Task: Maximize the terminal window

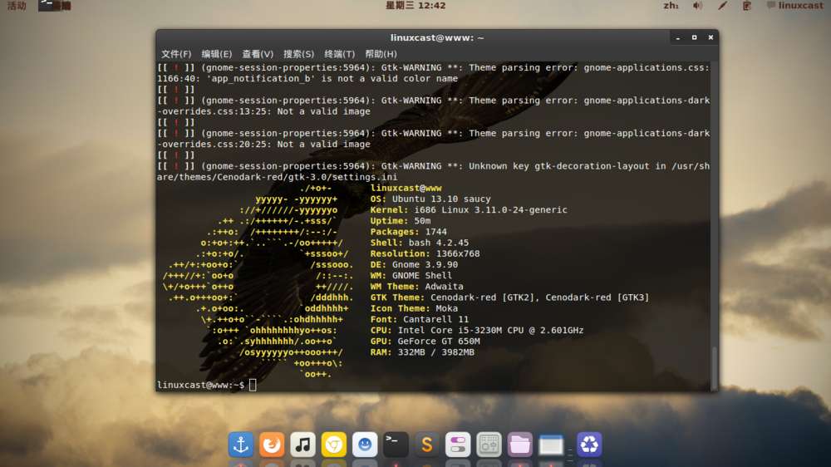Action: (694, 37)
